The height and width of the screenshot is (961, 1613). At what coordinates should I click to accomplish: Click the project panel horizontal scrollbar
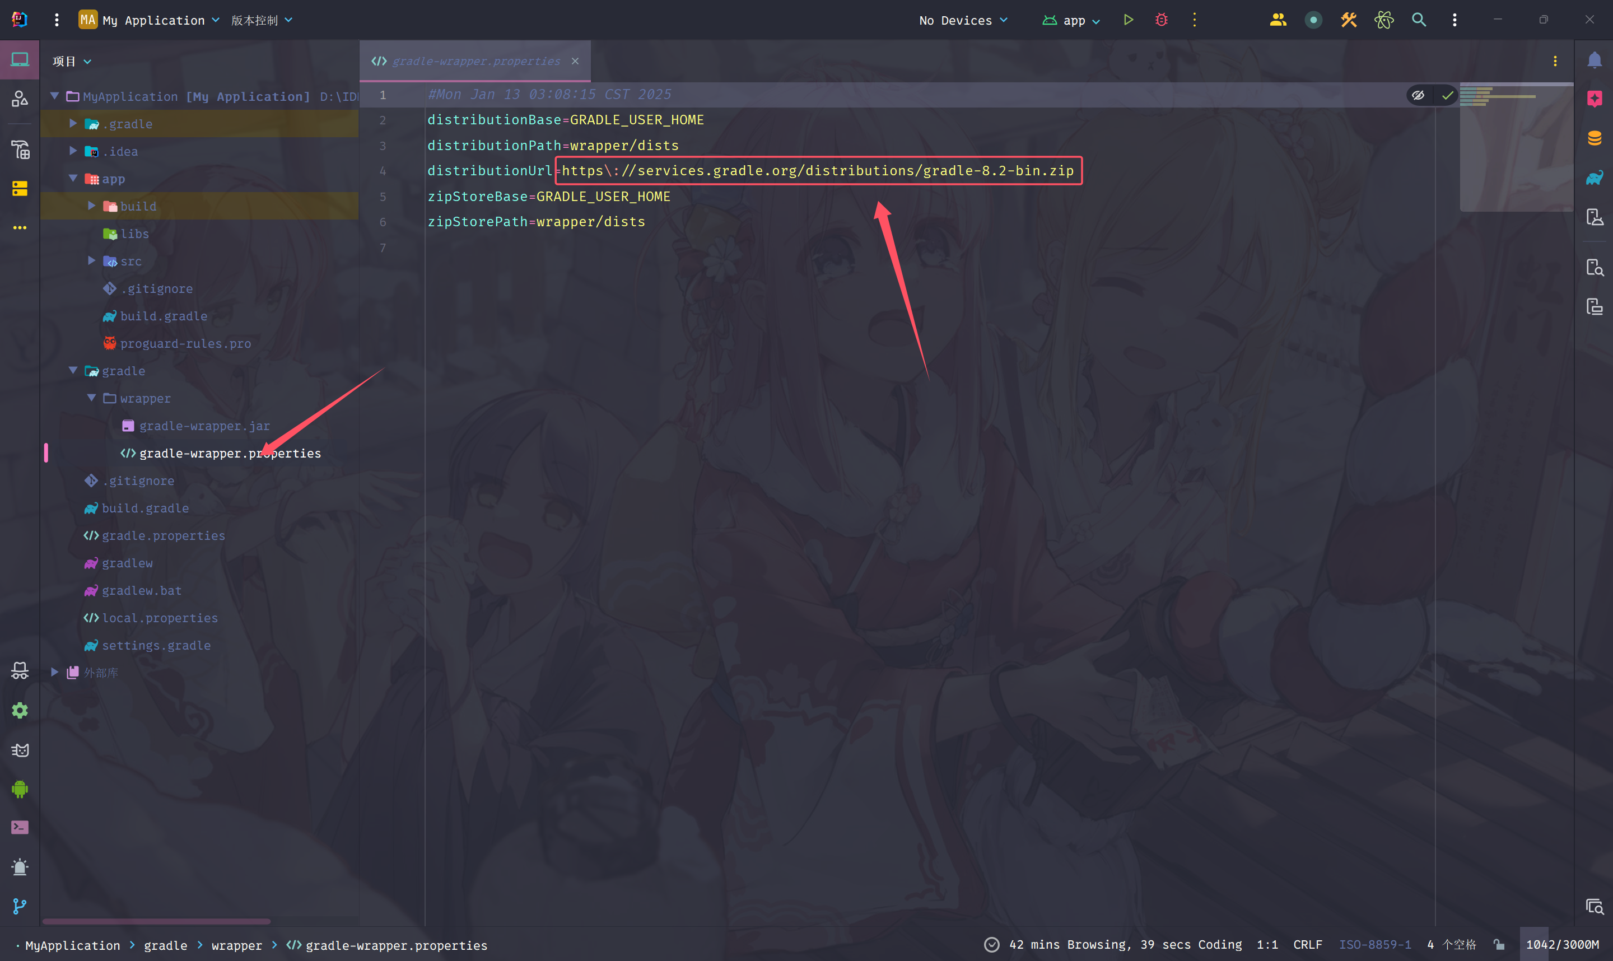[x=156, y=921]
